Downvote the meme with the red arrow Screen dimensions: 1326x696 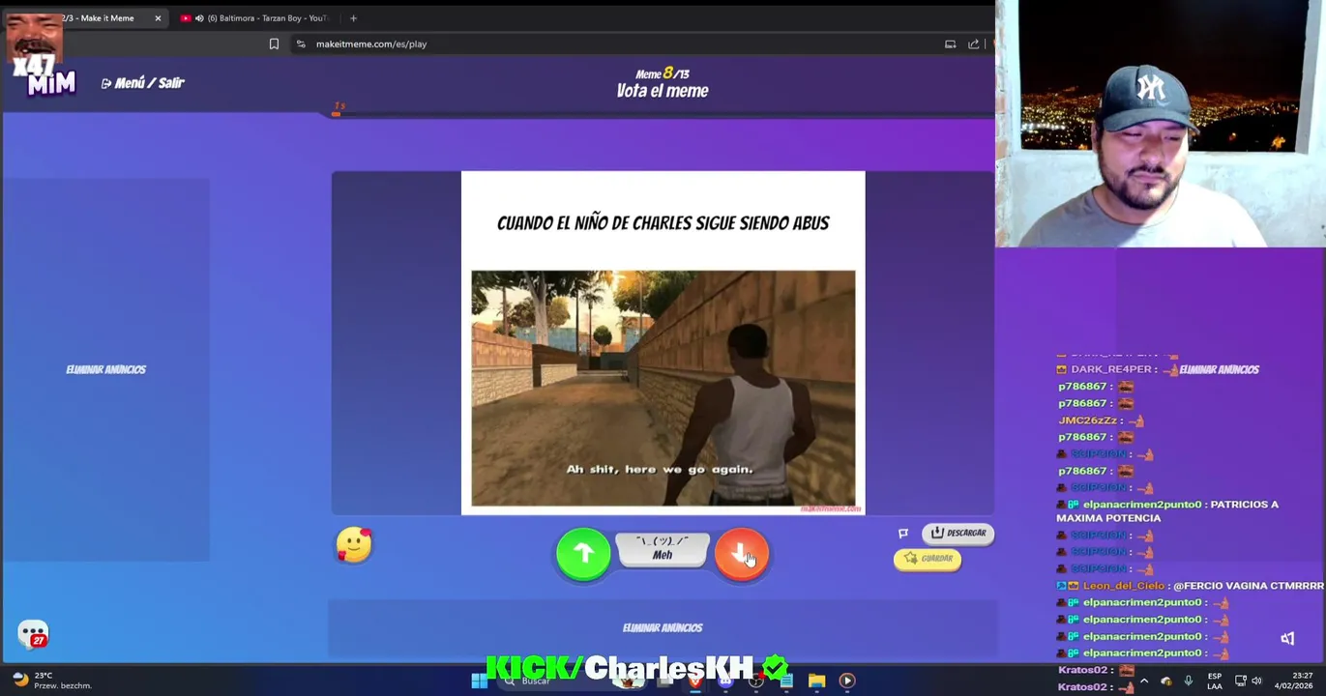[x=742, y=553]
